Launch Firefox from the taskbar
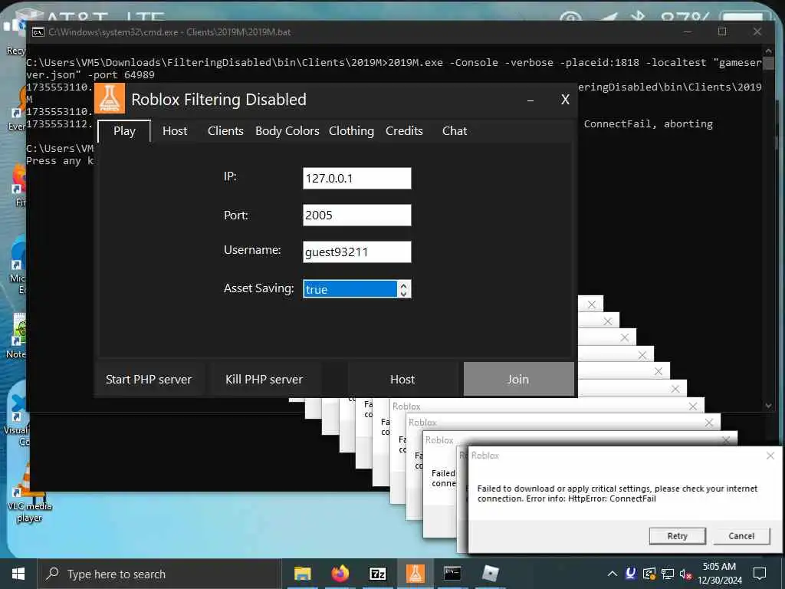The height and width of the screenshot is (589, 785). coord(340,574)
